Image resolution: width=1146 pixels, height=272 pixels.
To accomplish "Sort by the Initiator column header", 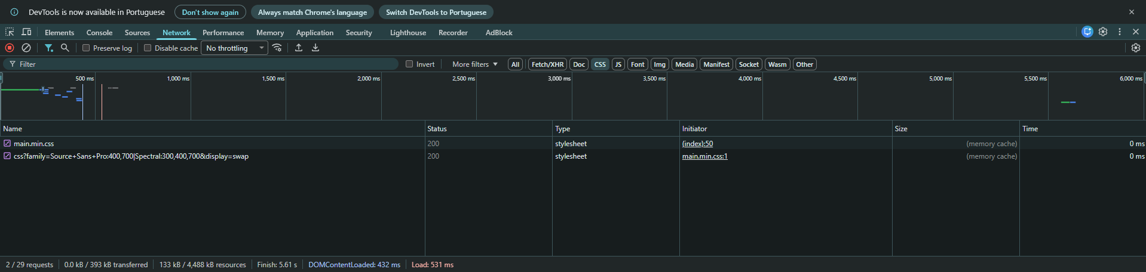I will click(x=786, y=128).
